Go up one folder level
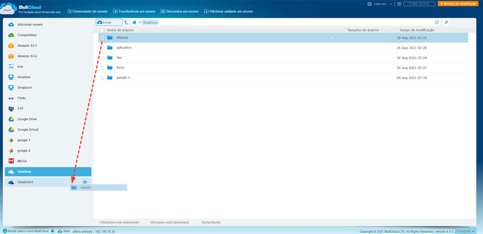The height and width of the screenshot is (234, 483). (126, 23)
